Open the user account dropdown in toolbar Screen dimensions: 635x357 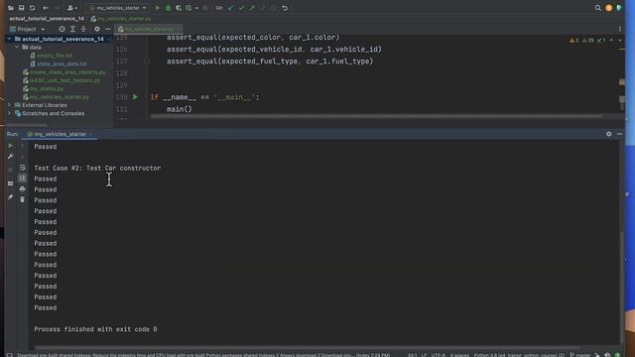(x=72, y=8)
